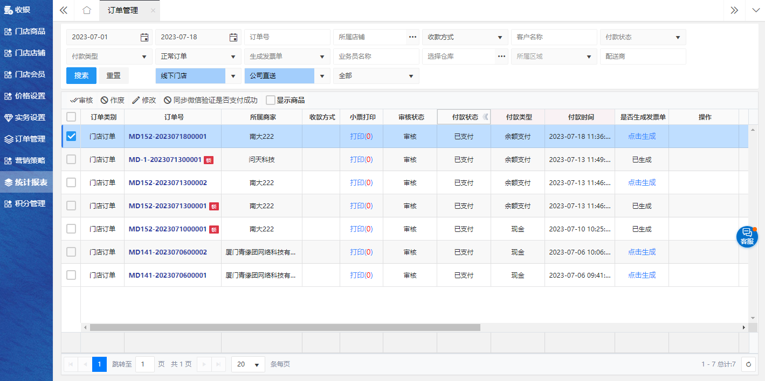Screen dimensions: 765x381
Task: Click the 业务员名称 input field
Action: [376, 57]
